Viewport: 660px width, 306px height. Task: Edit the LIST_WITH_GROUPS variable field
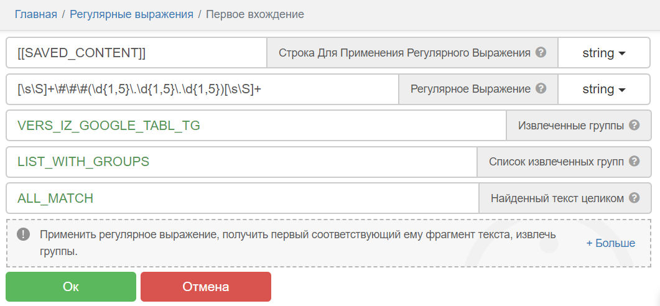click(x=241, y=162)
